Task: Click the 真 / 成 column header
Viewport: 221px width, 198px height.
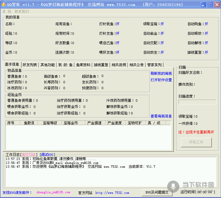Action: 156,123
